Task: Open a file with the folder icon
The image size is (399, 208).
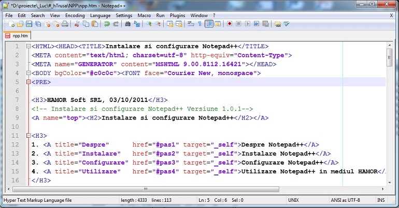Action: coord(20,24)
